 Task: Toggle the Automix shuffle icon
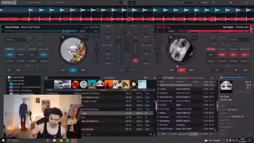point(160,78)
